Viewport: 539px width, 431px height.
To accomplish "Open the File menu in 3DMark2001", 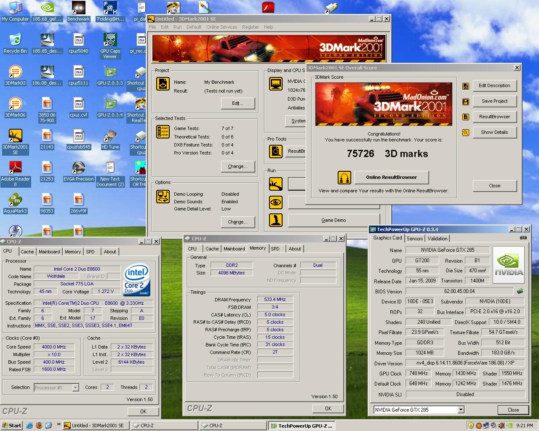I will (x=152, y=27).
